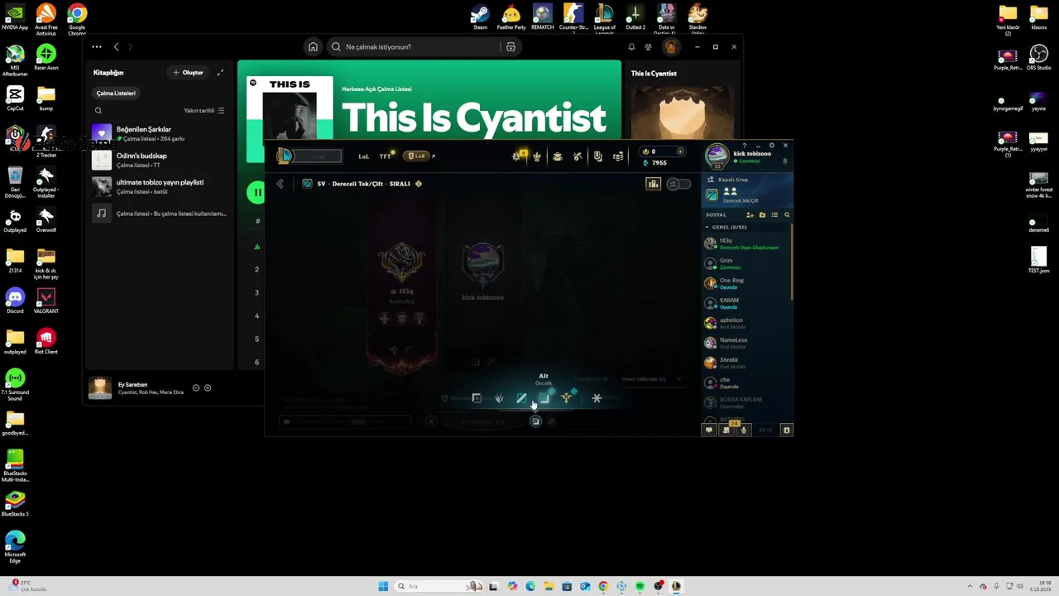The width and height of the screenshot is (1059, 596).
Task: Go to Spotify Home icon
Action: click(x=313, y=46)
